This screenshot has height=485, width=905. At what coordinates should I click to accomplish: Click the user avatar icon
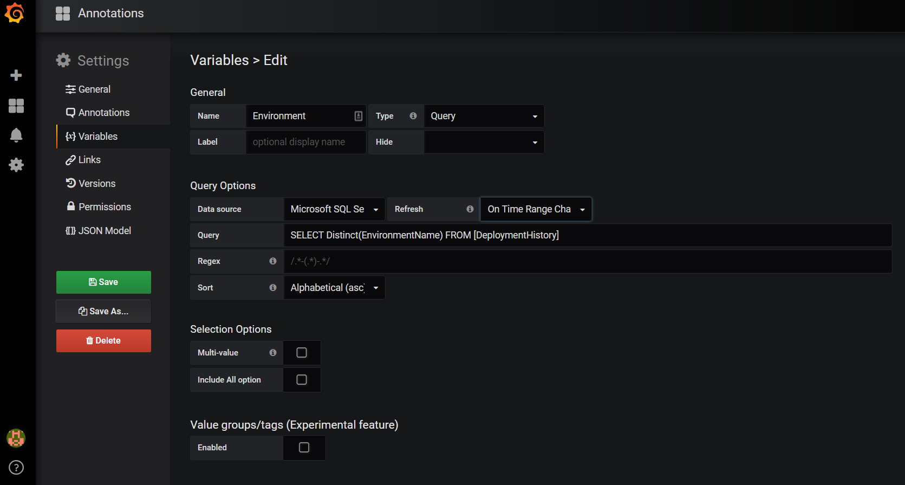(16, 438)
